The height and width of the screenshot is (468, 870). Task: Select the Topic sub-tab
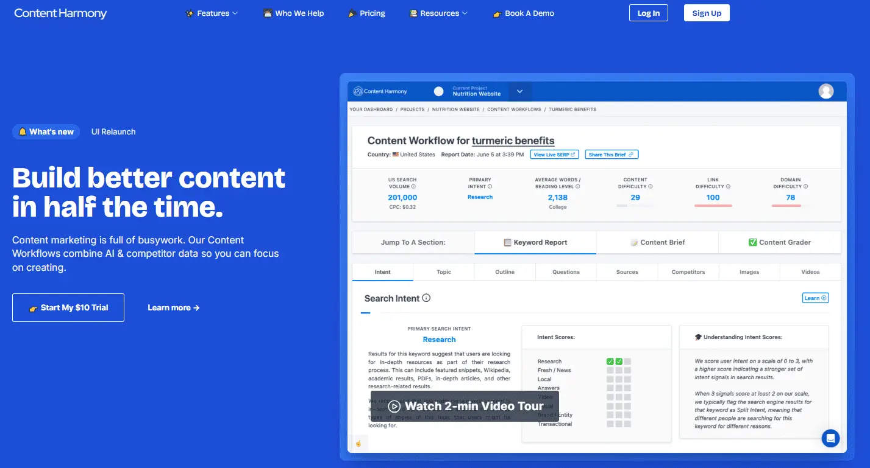(444, 272)
